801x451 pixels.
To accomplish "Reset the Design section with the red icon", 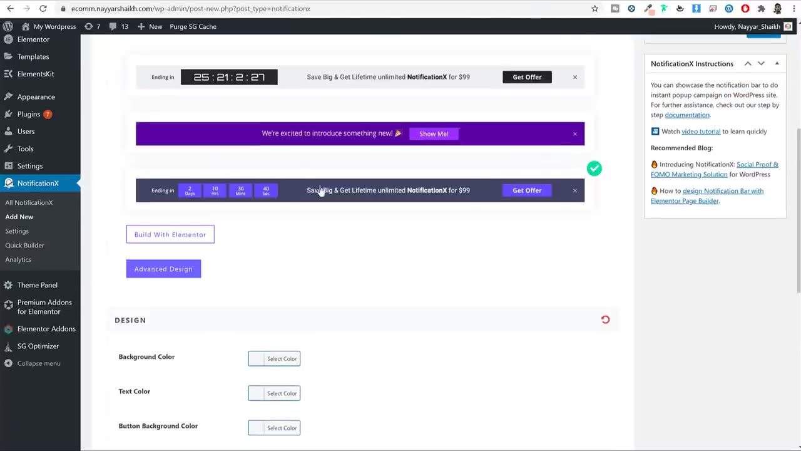I will point(605,319).
